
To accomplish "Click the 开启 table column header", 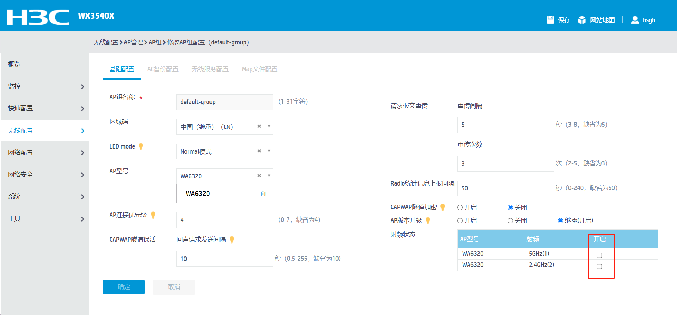I will 599,239.
